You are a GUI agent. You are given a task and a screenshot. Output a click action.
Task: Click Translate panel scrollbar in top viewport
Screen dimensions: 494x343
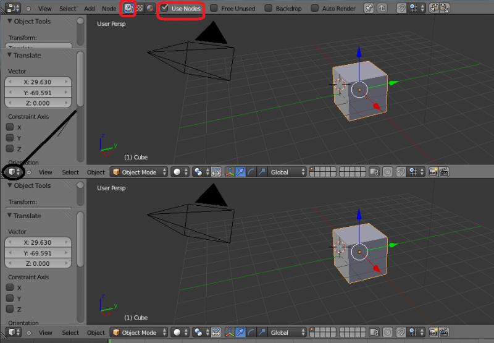[80, 79]
